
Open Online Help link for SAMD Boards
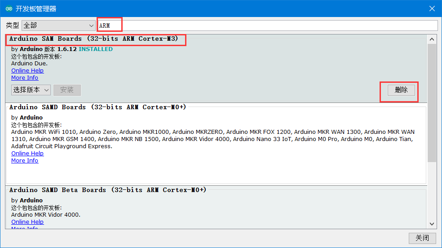click(x=27, y=154)
